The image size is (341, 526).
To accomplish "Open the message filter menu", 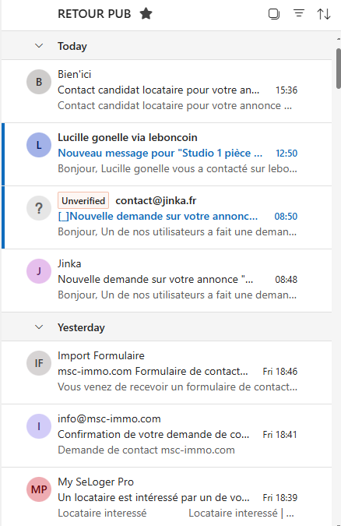I will tap(299, 13).
